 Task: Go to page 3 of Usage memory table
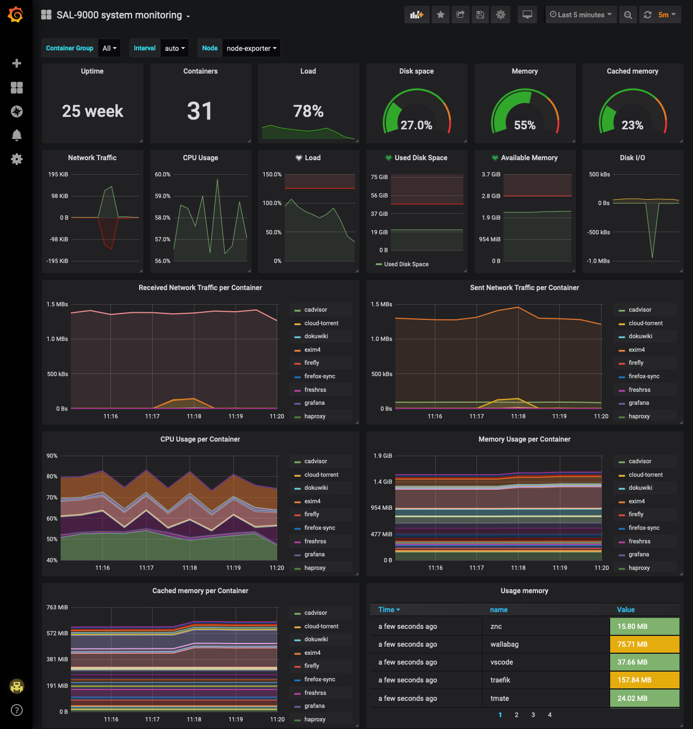(533, 715)
